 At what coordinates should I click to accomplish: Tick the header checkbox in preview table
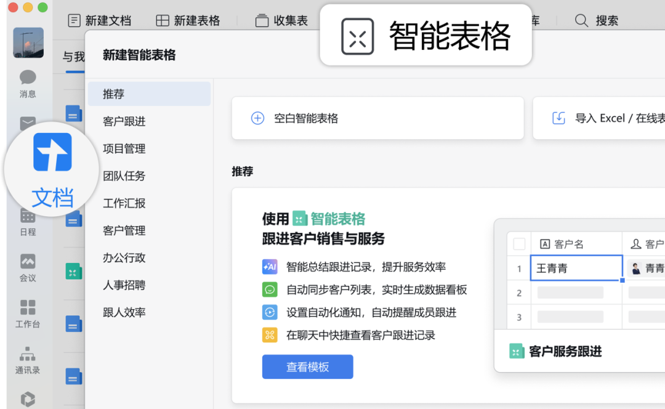point(519,244)
